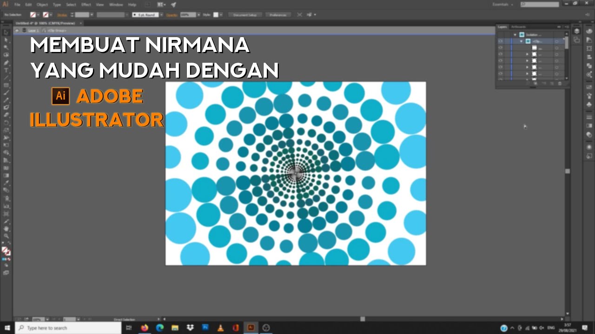Open the File menu
The width and height of the screenshot is (595, 334).
17,5
